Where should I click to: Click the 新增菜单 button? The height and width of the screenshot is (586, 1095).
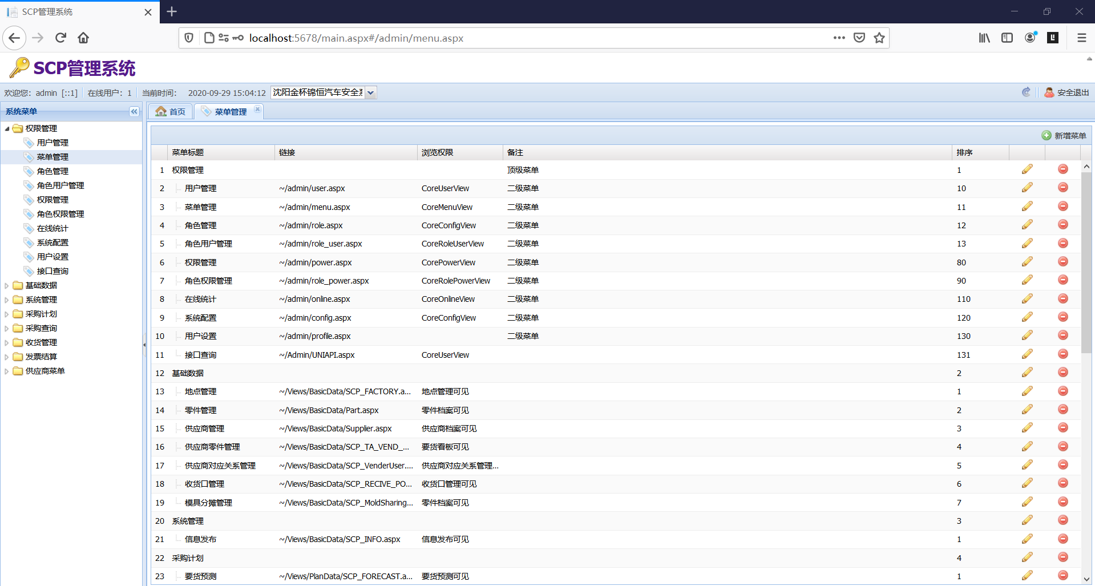(x=1064, y=136)
